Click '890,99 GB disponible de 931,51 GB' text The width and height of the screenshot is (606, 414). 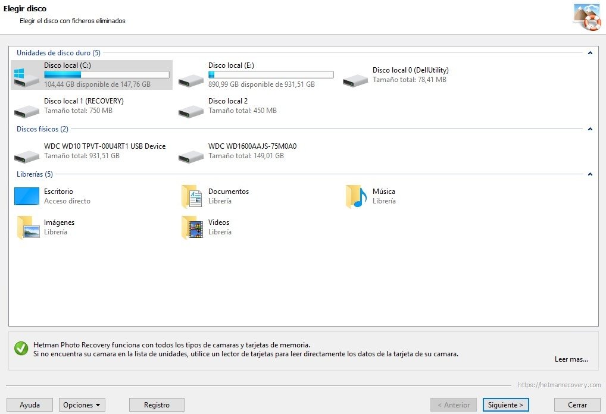262,84
